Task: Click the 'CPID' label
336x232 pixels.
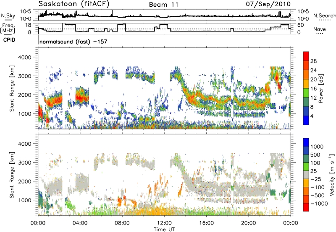Action: (9, 40)
